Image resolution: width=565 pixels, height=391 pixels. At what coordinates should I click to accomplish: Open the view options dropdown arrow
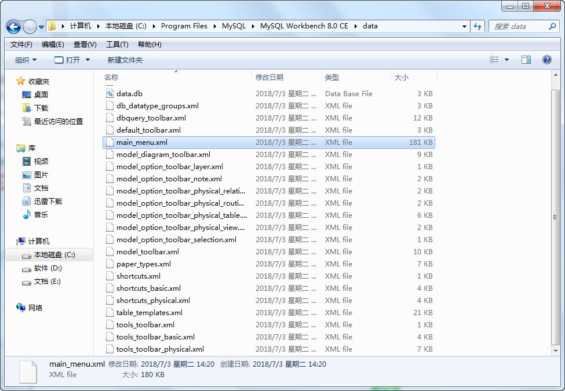tap(506, 60)
